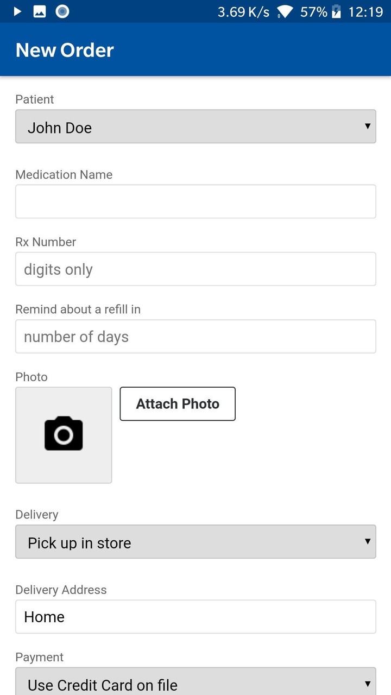391x695 pixels.
Task: Tap the screen recording icon in status bar
Action: 61,11
